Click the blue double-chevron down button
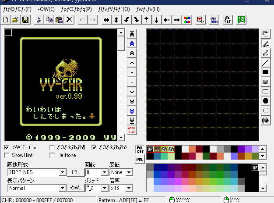Screen dimensions: 274x203 tap(132, 111)
